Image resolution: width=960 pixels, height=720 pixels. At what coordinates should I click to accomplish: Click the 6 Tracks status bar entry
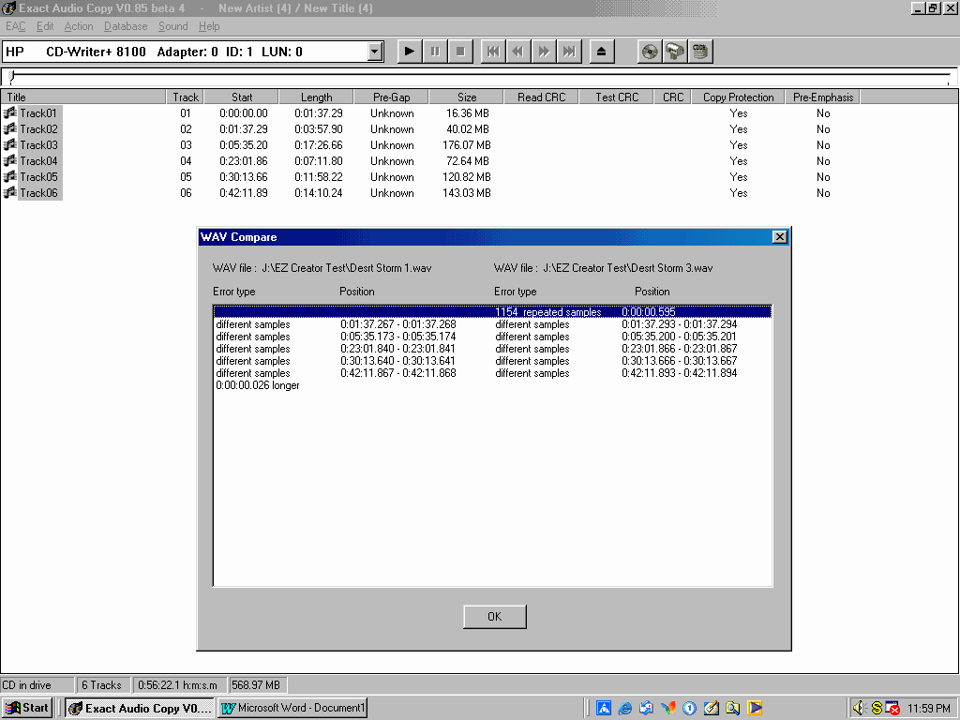(101, 685)
